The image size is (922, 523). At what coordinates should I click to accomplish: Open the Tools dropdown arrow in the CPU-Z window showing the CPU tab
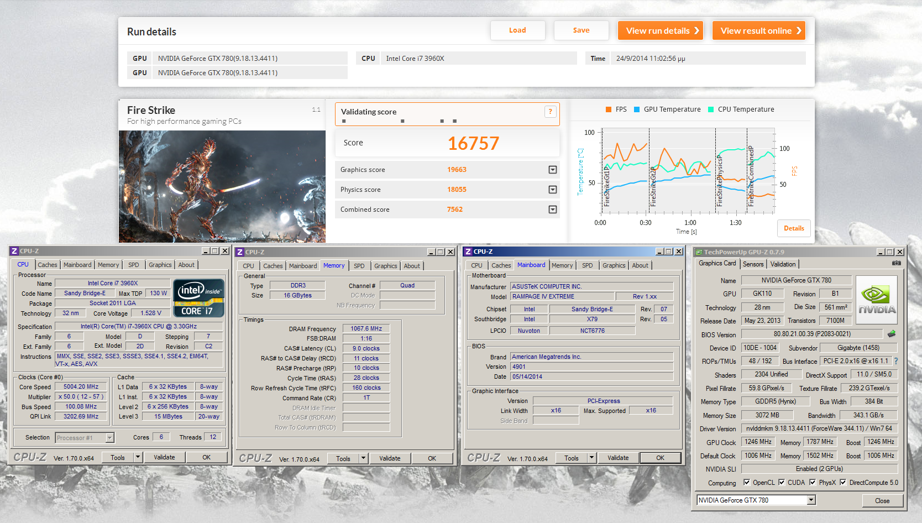138,457
